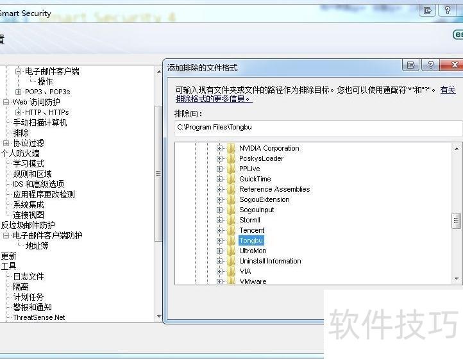This screenshot has height=359, width=463.
Task: Select 日志文件 under 工具
Action: [28, 276]
